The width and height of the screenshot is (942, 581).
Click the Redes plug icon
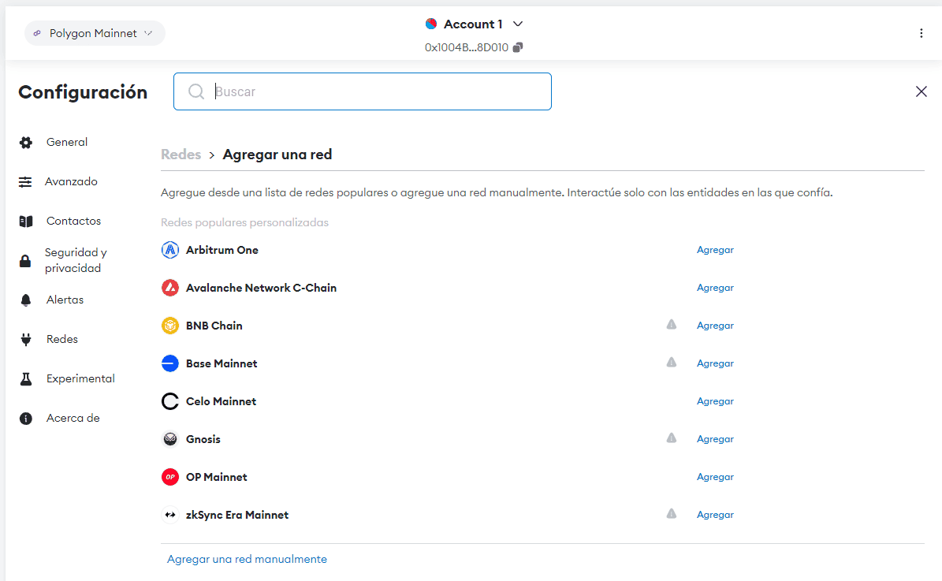pos(26,340)
